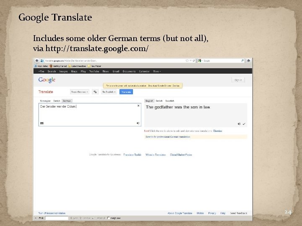Screen dimensions: 302x226
Task: Find the next match in the Find bar
Action: click(74, 218)
